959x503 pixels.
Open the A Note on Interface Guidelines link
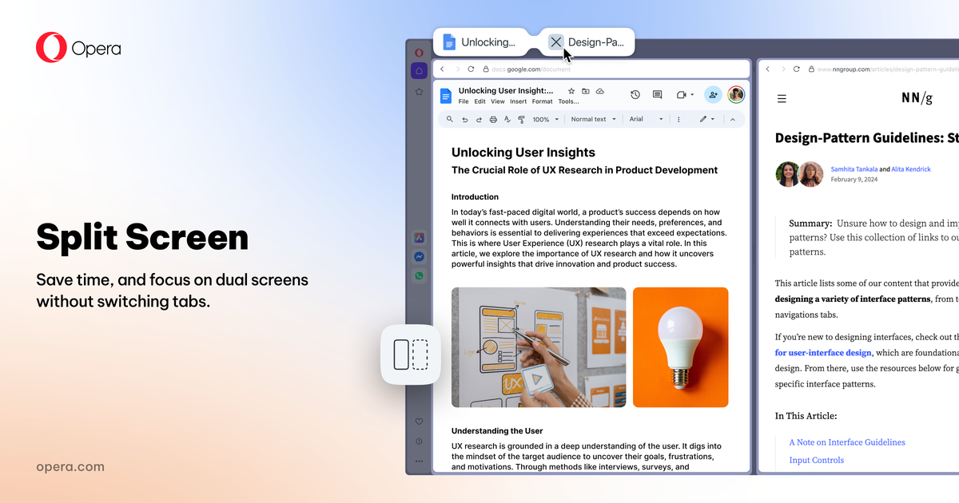click(847, 442)
